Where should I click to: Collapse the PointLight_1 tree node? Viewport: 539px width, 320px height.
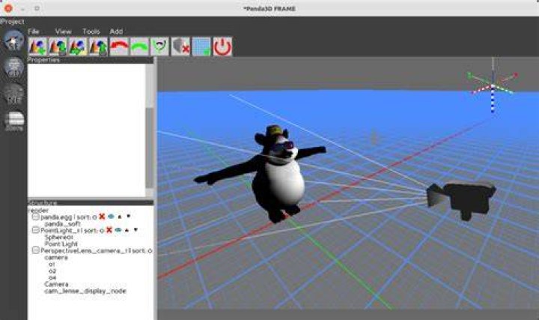[35, 230]
